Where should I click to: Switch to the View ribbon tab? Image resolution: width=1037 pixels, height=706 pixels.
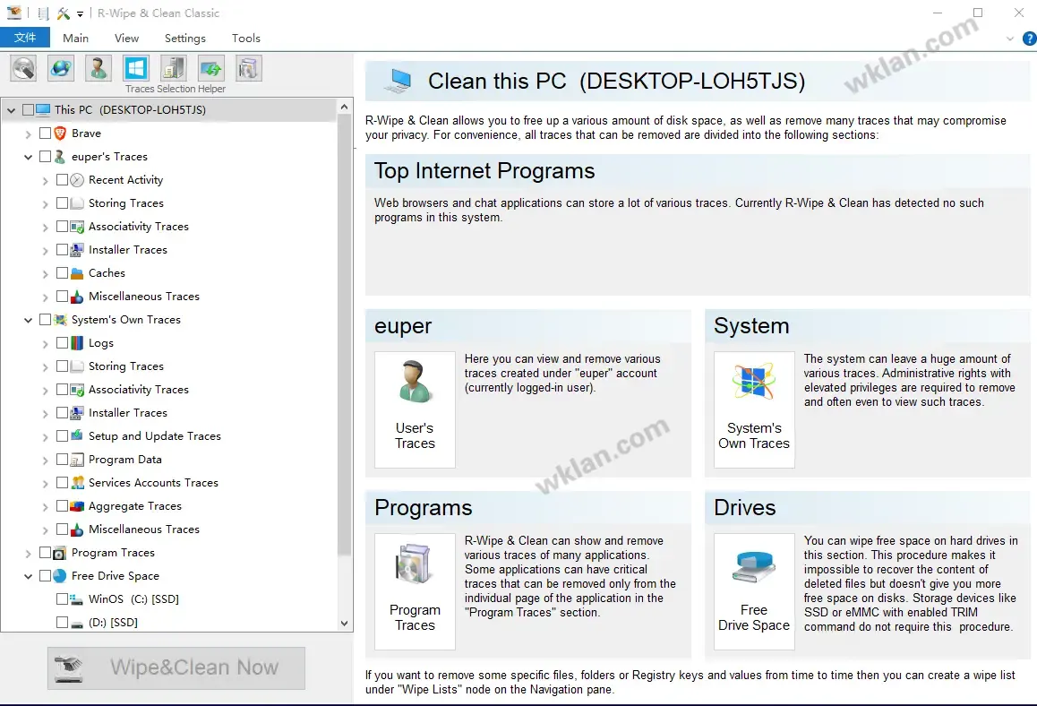coord(126,38)
